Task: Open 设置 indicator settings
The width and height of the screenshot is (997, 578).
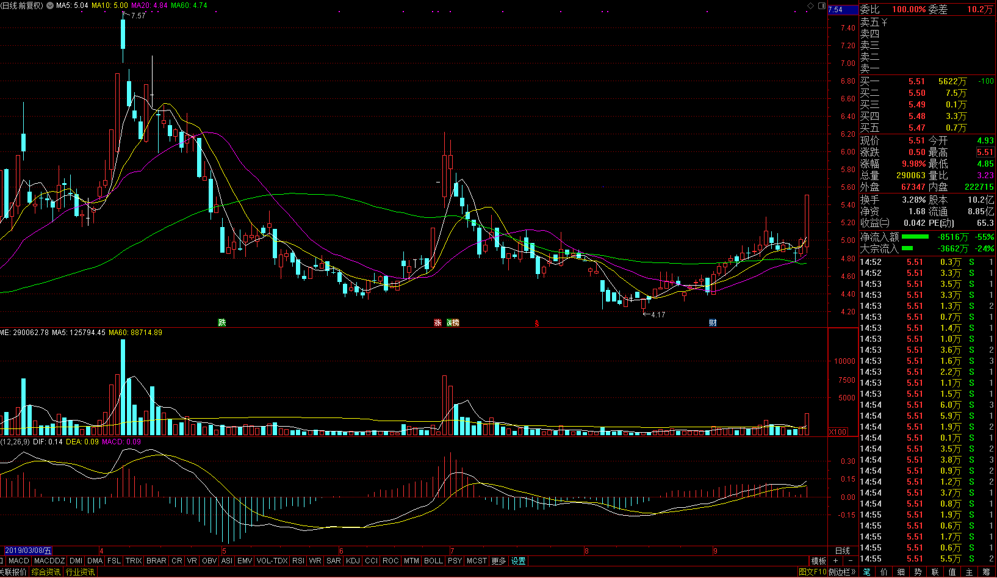Action: [x=519, y=561]
